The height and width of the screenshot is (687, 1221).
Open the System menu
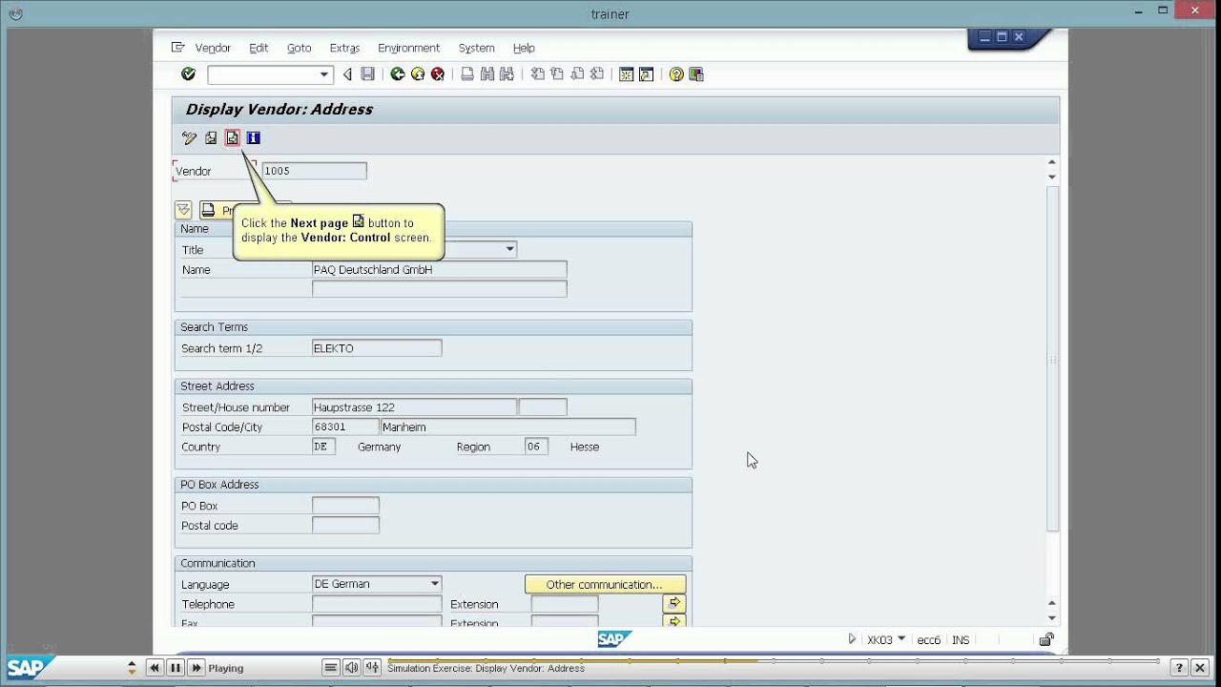click(476, 48)
